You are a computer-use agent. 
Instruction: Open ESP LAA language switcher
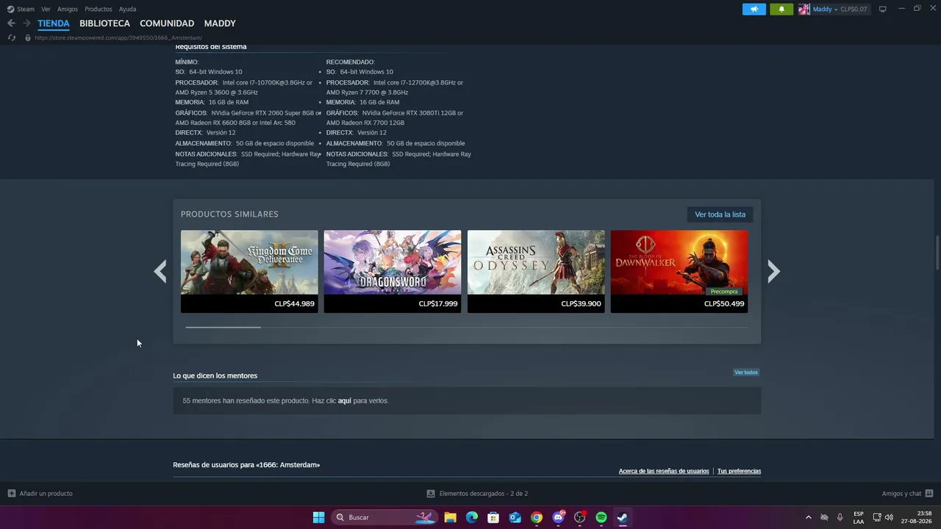pyautogui.click(x=859, y=517)
